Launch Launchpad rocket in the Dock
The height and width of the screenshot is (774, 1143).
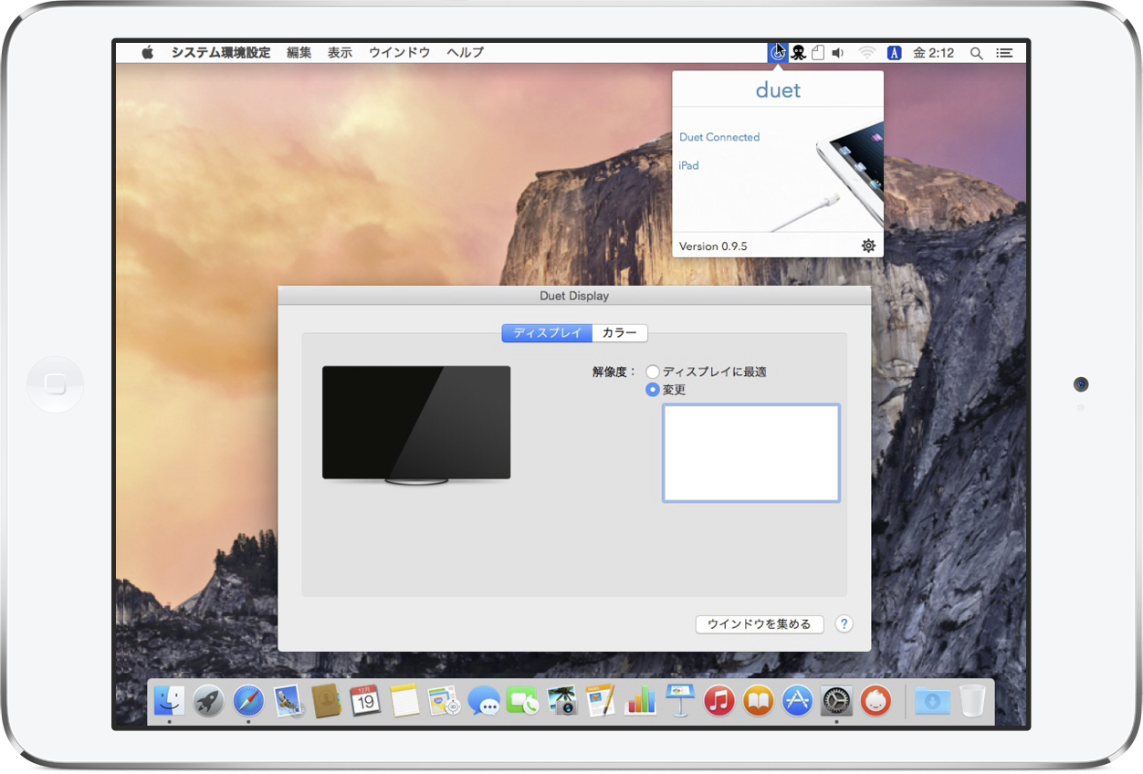point(209,701)
